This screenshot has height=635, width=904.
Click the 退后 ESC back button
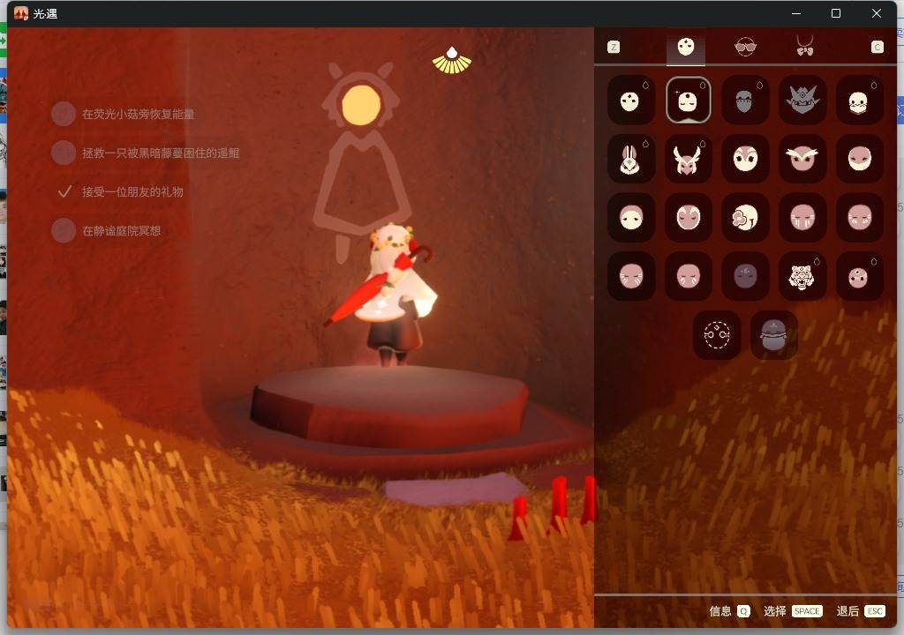click(861, 611)
